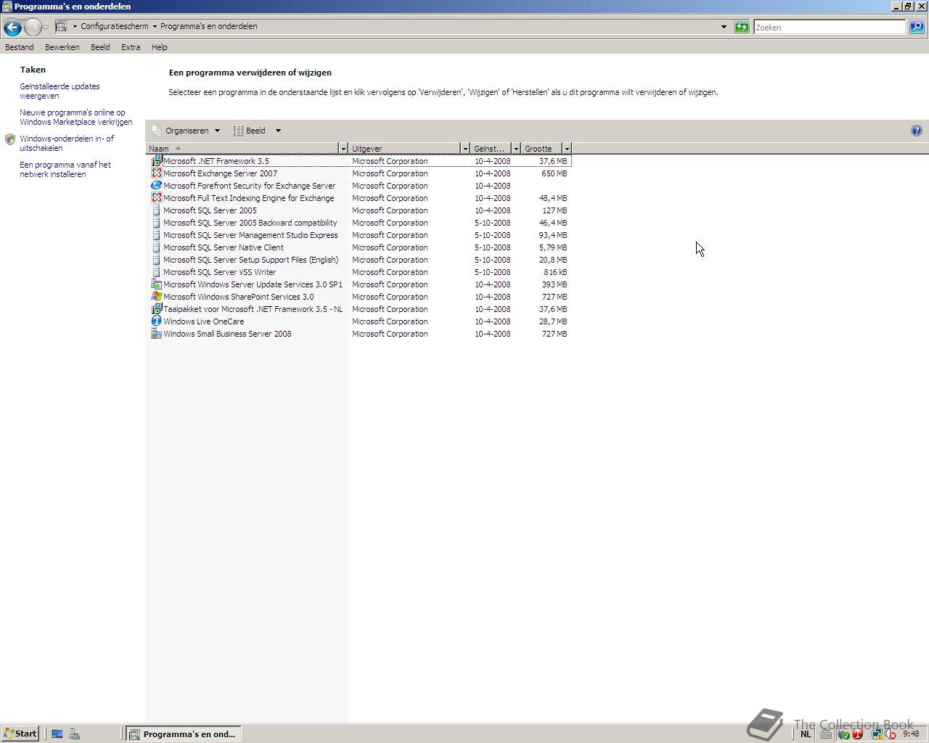Image resolution: width=929 pixels, height=743 pixels.
Task: Click the network warning tray icon
Action: click(877, 734)
